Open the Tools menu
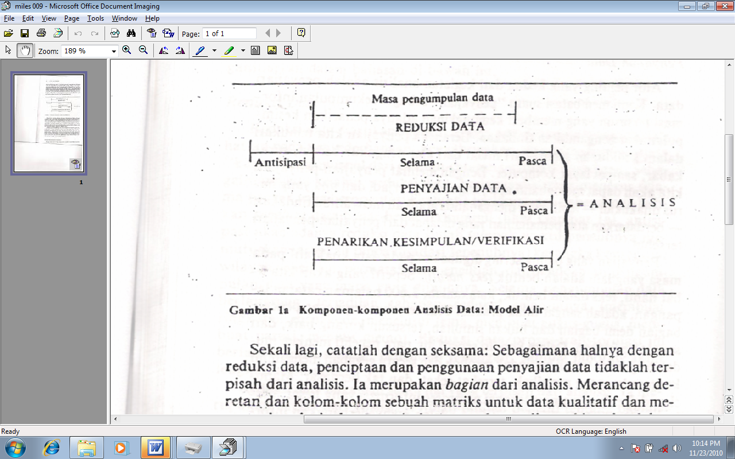 (x=95, y=18)
